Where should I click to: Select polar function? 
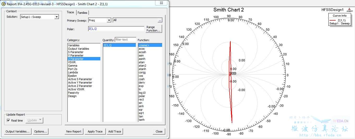[150, 96]
